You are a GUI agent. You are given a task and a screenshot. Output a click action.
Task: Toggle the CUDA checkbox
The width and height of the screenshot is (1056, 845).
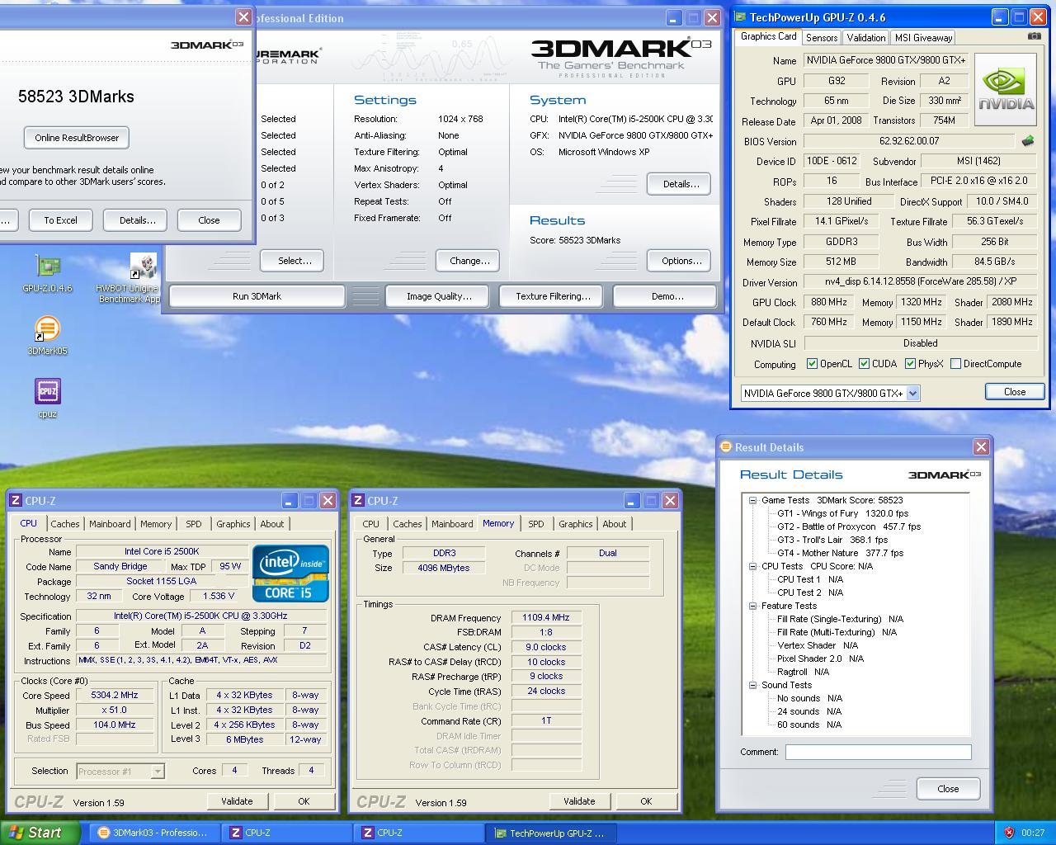click(864, 364)
